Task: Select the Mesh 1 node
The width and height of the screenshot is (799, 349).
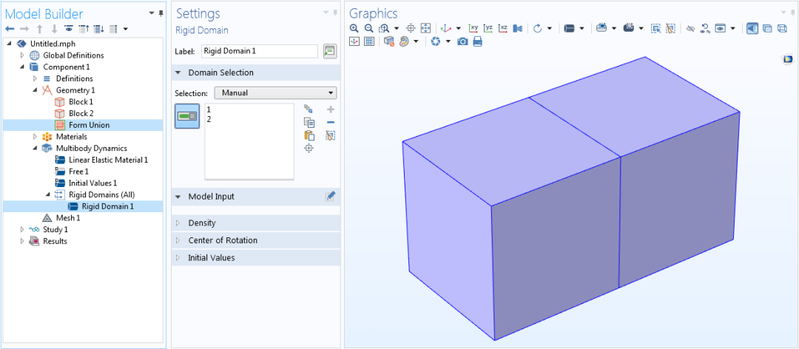Action: click(x=68, y=218)
